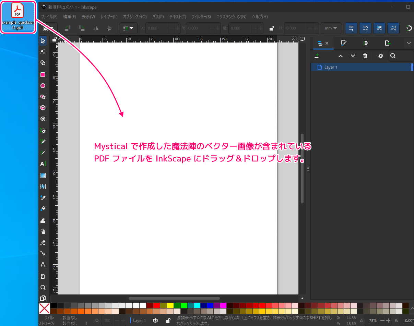Screen dimensions: 414x326
Task: Switch to Export panel tab
Action: 388,43
